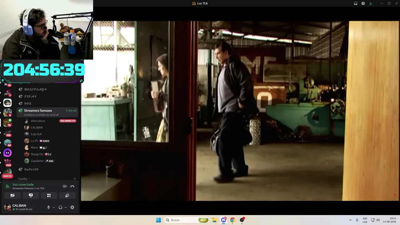Open the soundboard button
This screenshot has height=225, width=400.
point(67,195)
